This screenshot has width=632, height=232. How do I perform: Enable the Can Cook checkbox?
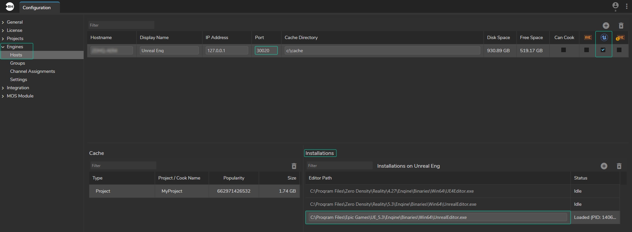click(x=564, y=50)
